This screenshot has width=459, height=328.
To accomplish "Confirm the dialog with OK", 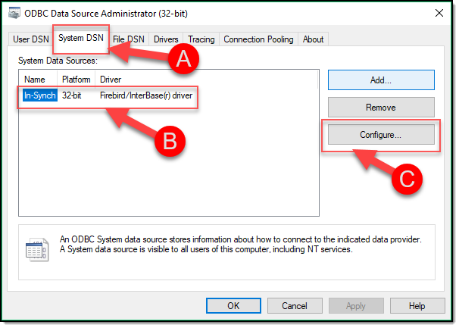I will (x=233, y=306).
